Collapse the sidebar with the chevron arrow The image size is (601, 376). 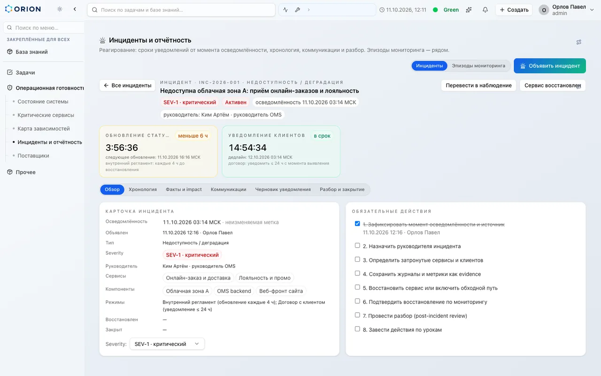75,9
